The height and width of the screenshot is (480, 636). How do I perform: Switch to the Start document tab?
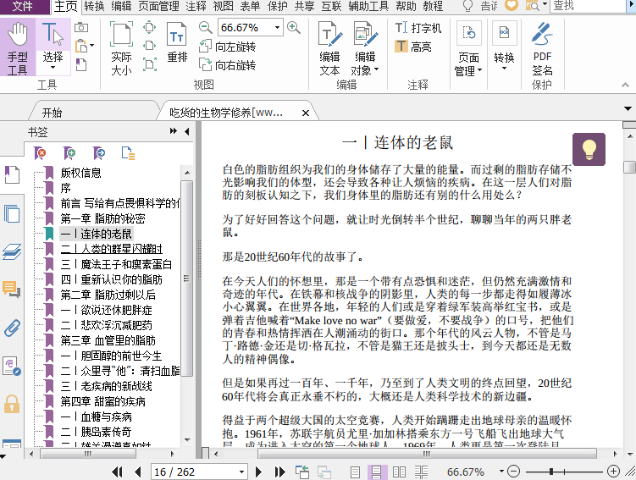tap(52, 113)
